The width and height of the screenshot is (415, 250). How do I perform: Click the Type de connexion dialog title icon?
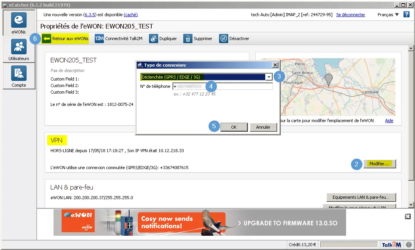(140, 65)
